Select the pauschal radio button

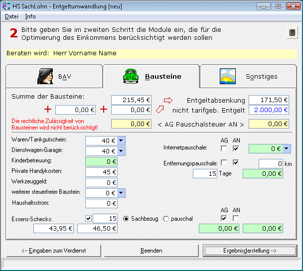(x=166, y=218)
